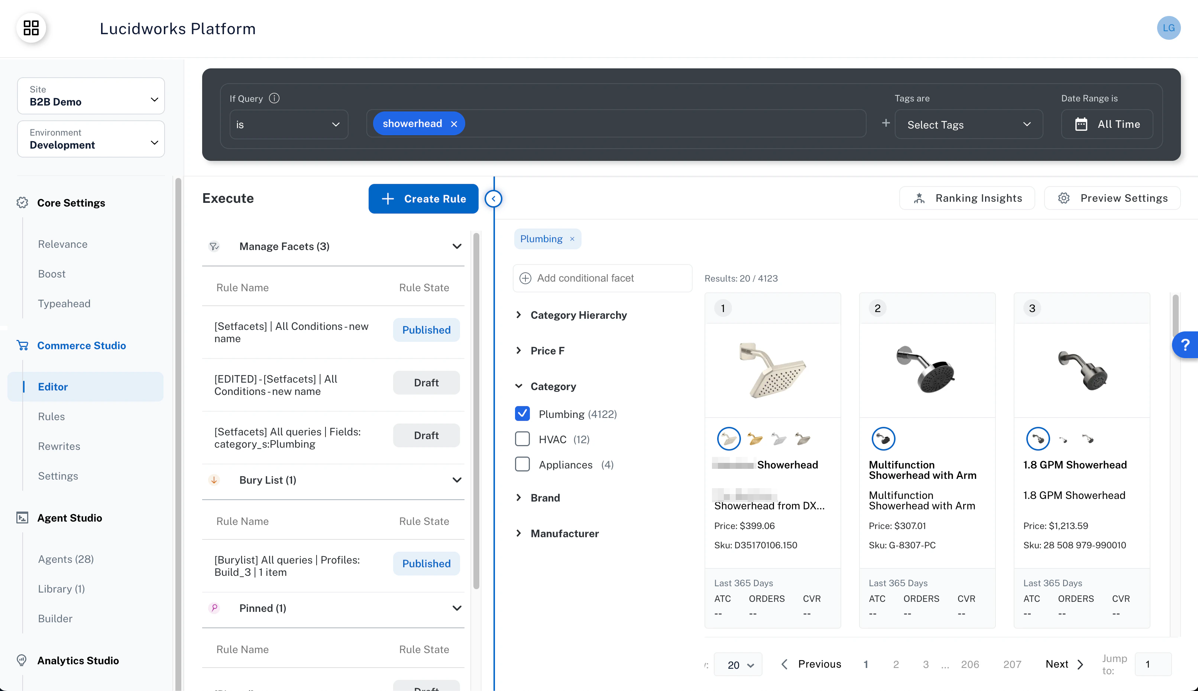
Task: Open the Relevance settings item
Action: click(x=63, y=244)
